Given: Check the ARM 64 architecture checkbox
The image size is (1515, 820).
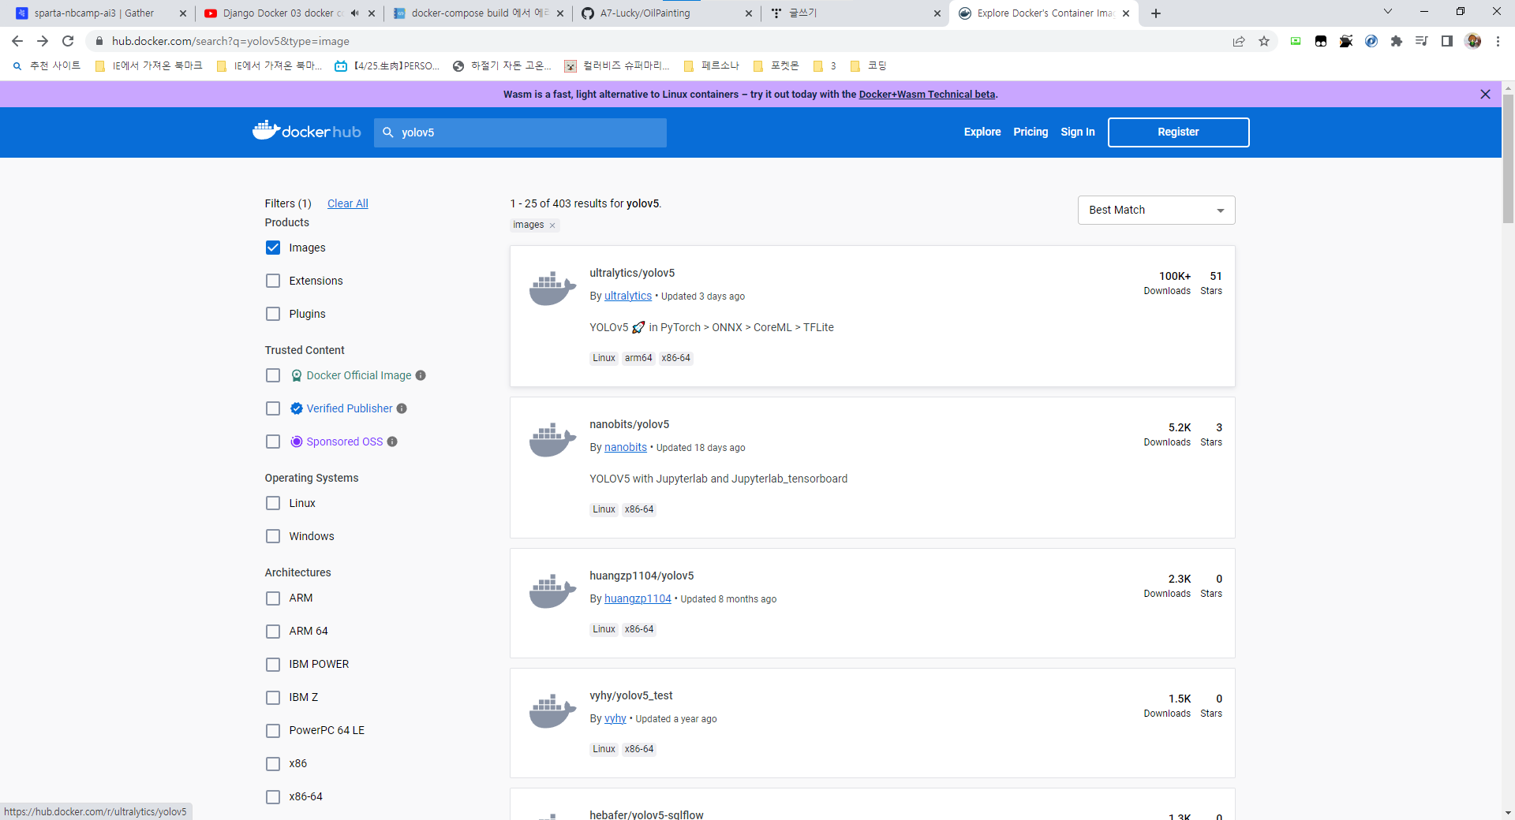Looking at the screenshot, I should [273, 632].
